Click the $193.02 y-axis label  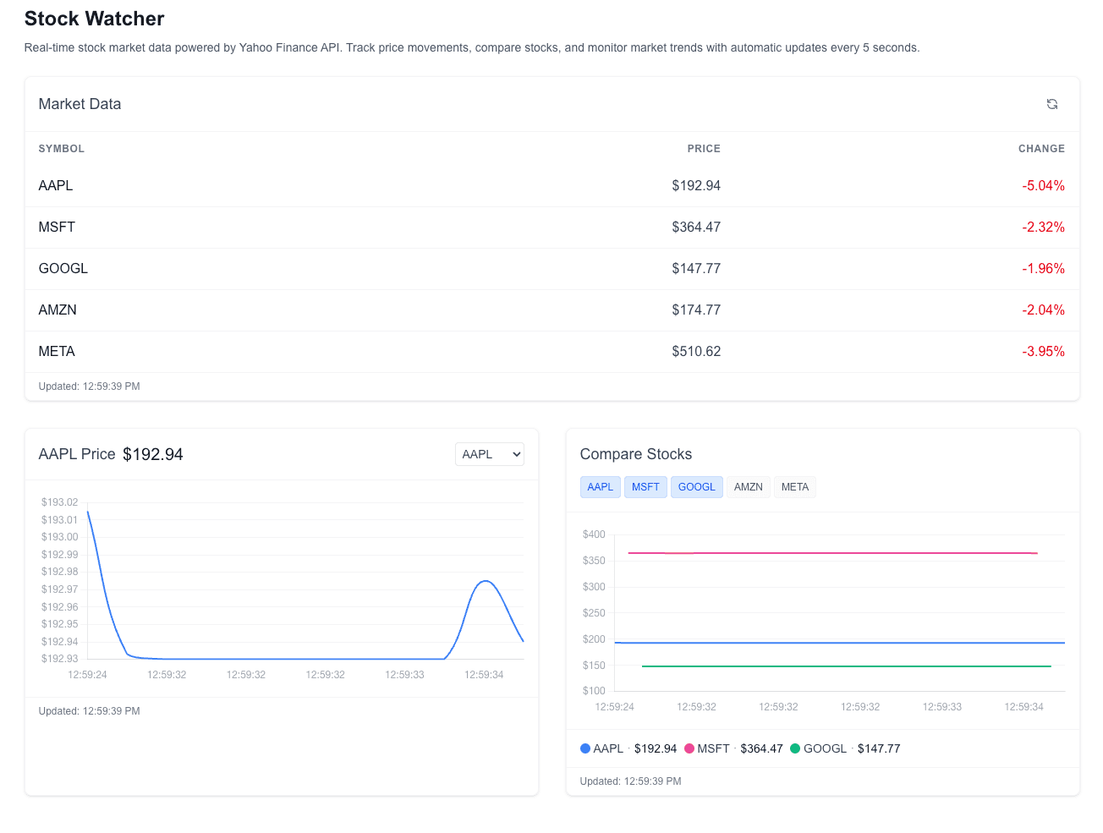(59, 502)
